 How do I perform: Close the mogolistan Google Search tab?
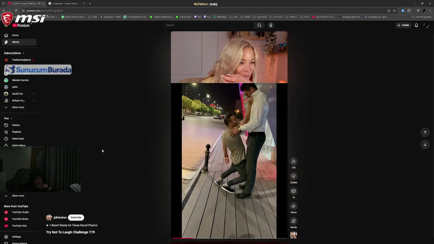[84, 3]
